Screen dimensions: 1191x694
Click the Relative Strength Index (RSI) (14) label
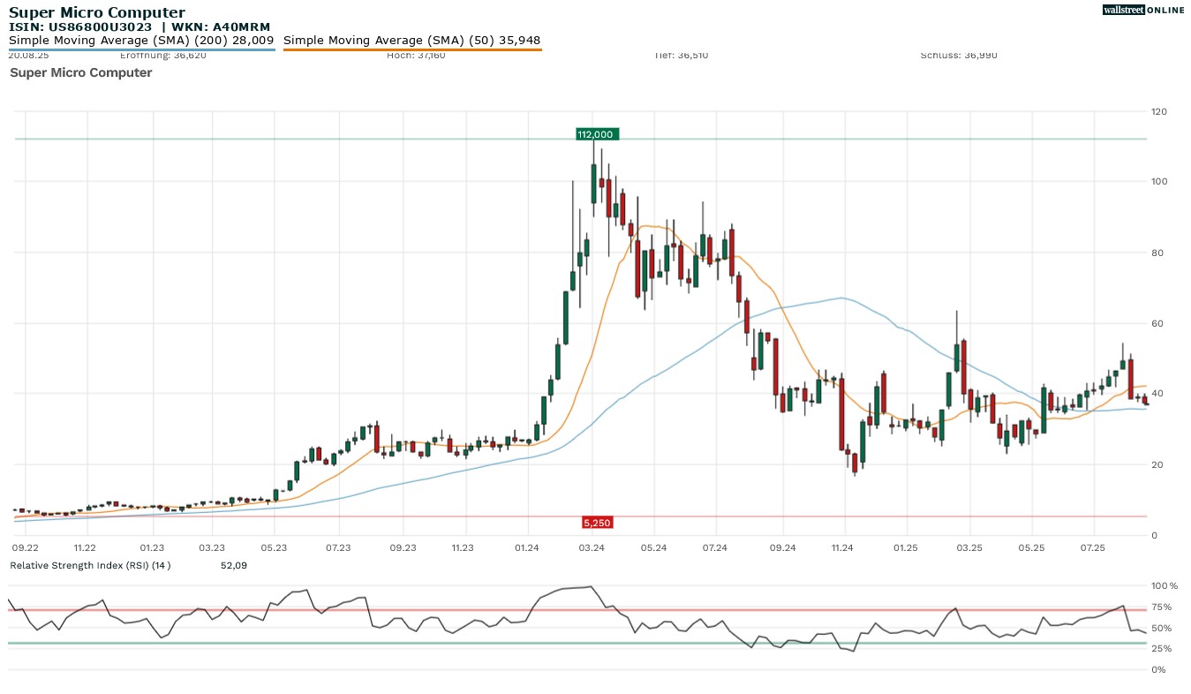click(90, 565)
